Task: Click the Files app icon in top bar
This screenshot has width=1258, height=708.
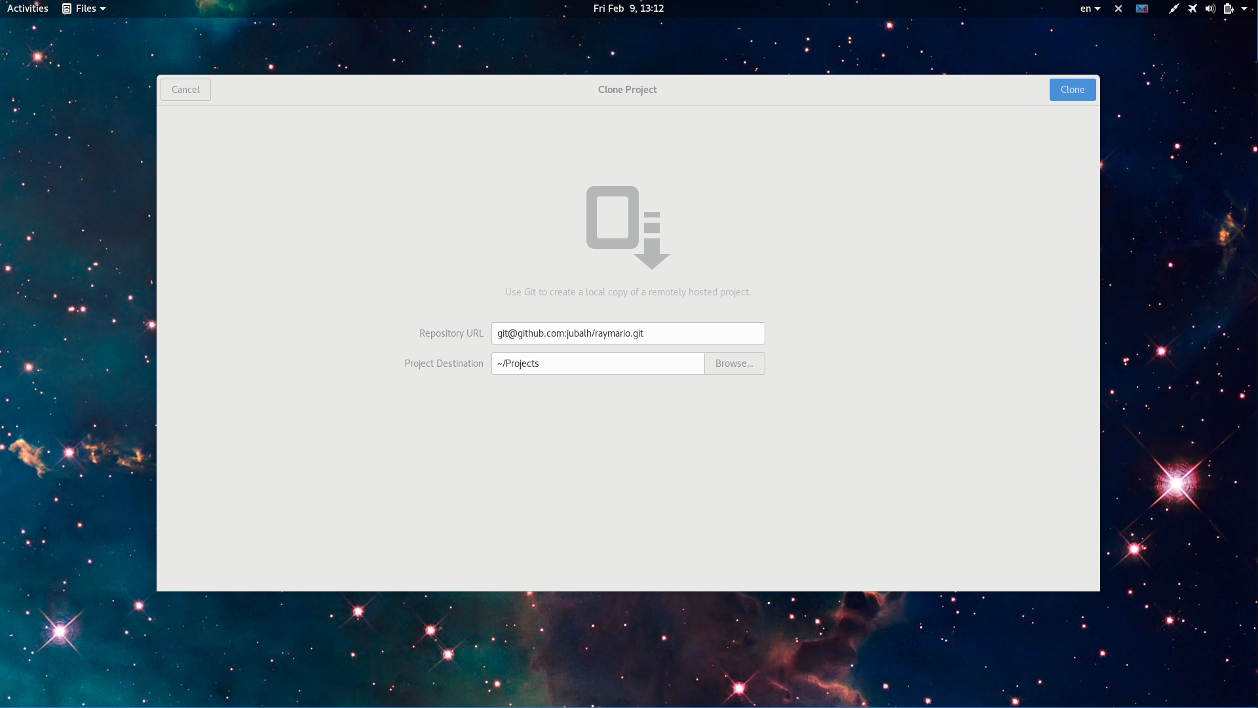Action: point(67,9)
